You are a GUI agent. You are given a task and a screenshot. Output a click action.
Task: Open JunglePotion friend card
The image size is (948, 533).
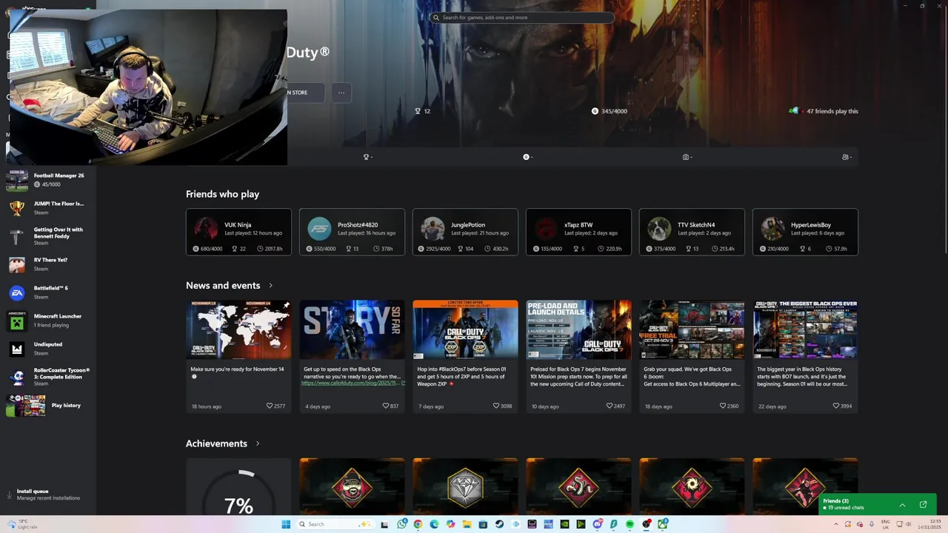pos(465,232)
